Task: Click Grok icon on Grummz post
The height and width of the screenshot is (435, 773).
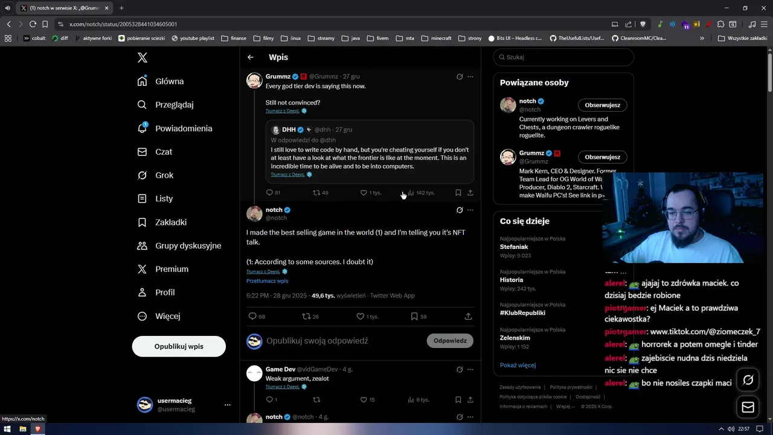Action: (460, 77)
